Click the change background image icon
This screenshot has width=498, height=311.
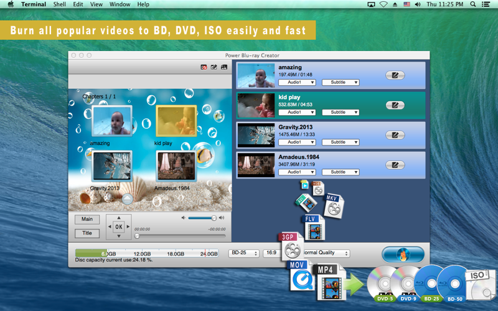pos(224,67)
